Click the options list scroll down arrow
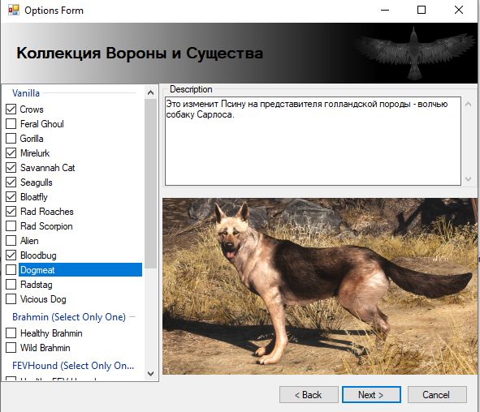 point(150,374)
